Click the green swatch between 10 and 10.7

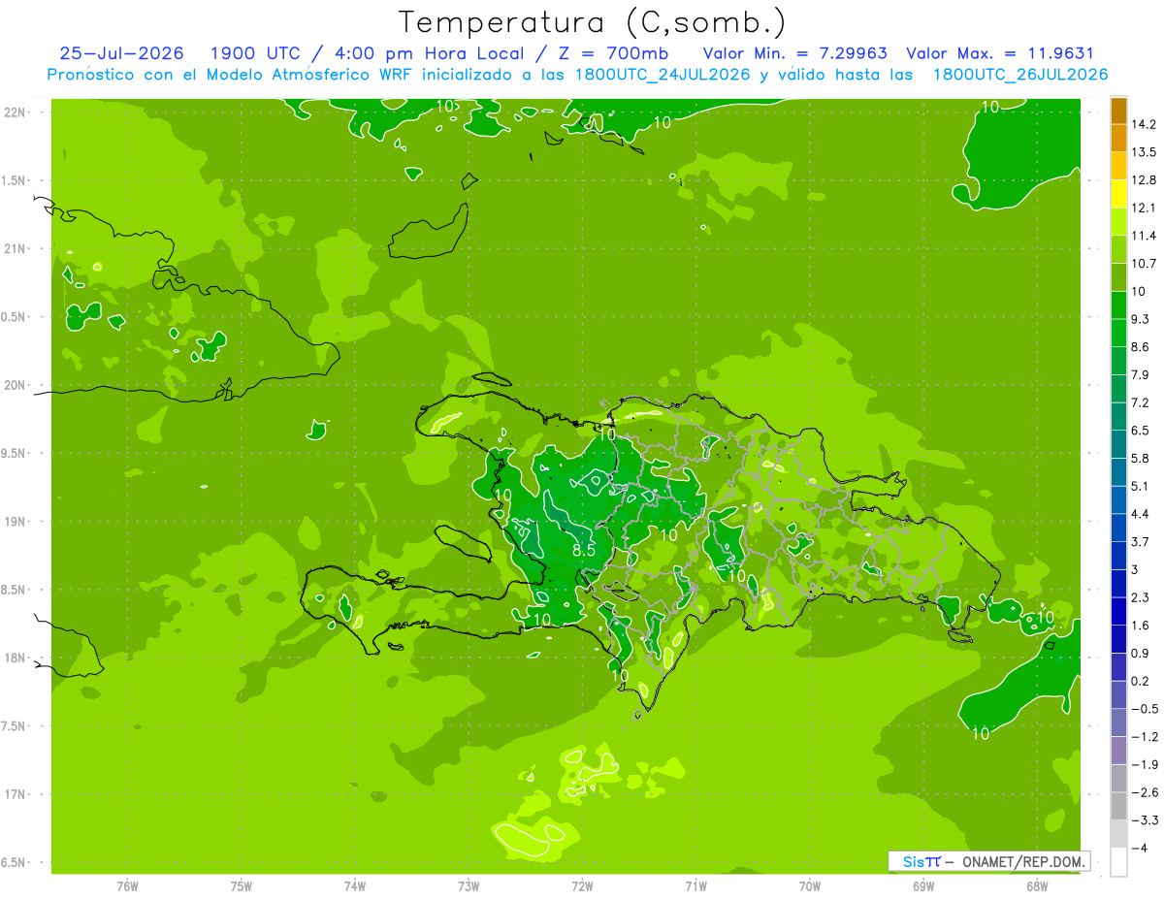tap(1118, 277)
